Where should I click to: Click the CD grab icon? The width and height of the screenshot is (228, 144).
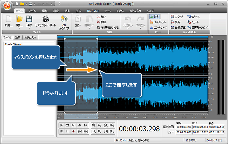pyautogui.click(x=64, y=20)
